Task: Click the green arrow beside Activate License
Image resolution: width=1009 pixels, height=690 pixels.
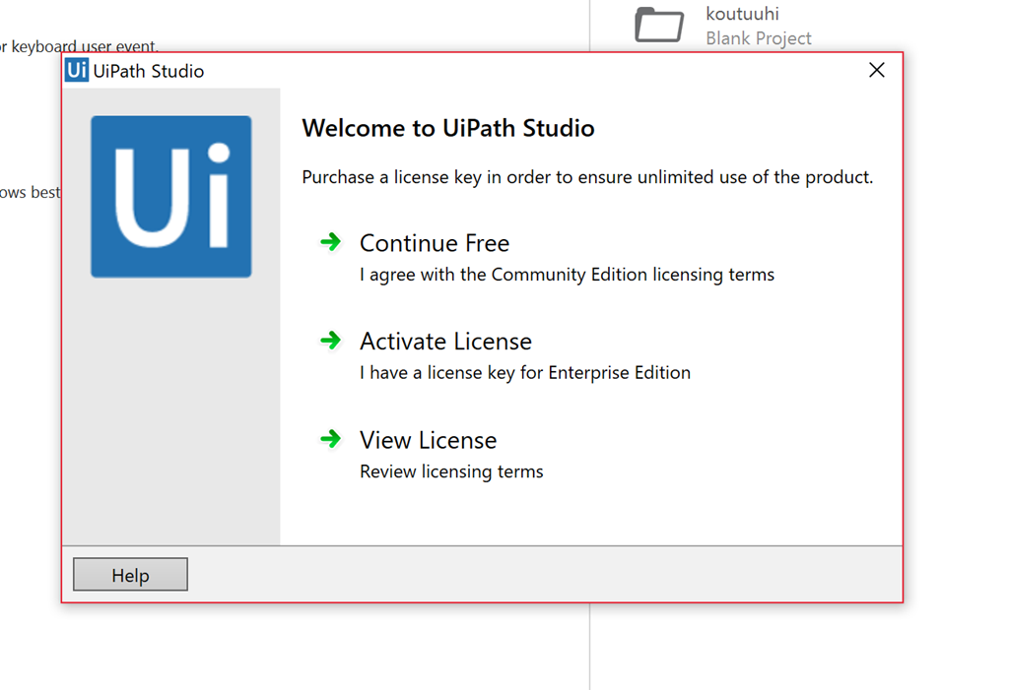Action: pos(331,341)
